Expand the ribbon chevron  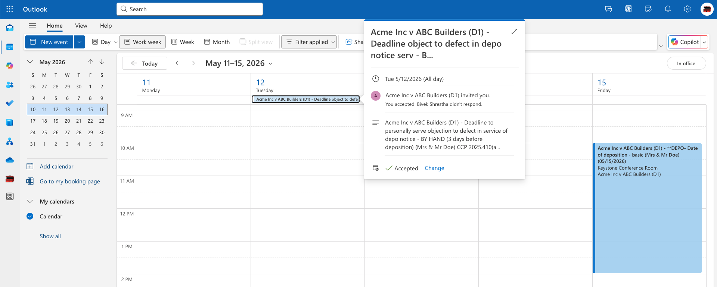tap(661, 46)
